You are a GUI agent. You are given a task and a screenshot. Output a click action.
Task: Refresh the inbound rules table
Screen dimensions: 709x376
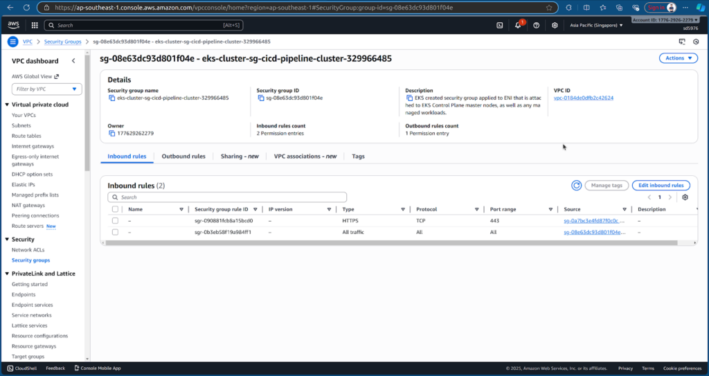point(576,185)
